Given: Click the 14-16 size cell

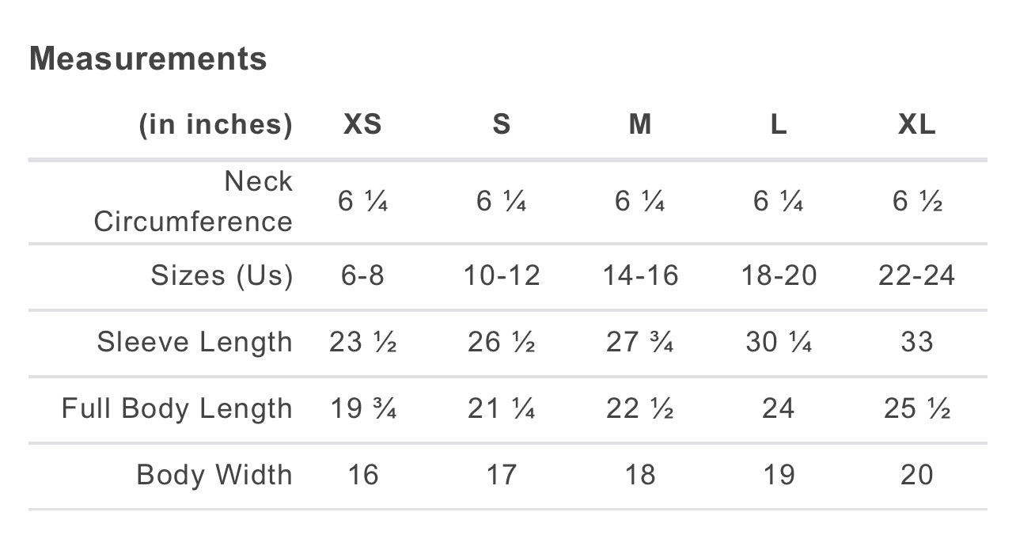Looking at the screenshot, I should click(640, 275).
